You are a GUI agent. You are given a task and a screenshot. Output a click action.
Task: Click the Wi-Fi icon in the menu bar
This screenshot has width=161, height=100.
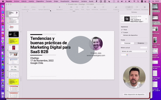coord(134,1)
